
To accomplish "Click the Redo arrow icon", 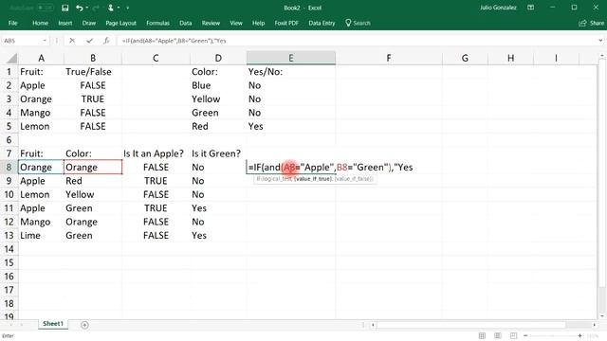I will 96,8.
